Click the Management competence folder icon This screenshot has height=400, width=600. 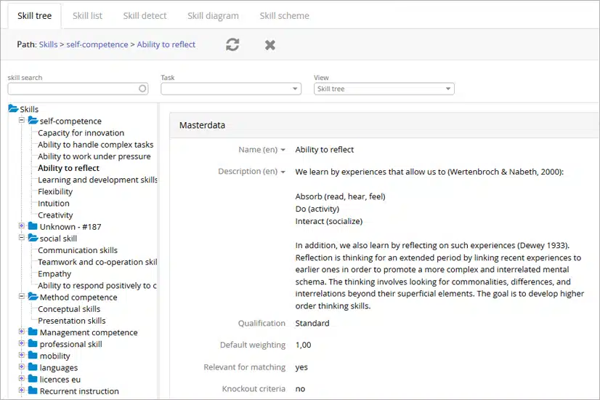coord(33,332)
